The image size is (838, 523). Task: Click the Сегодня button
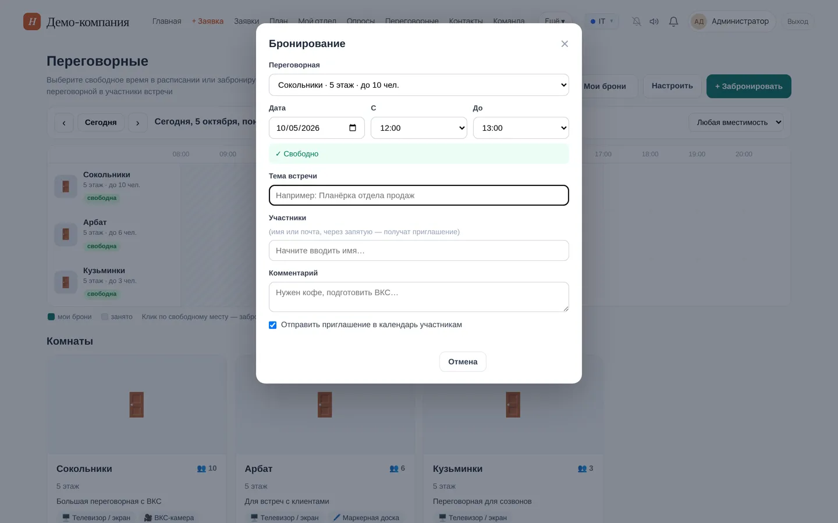pyautogui.click(x=101, y=123)
